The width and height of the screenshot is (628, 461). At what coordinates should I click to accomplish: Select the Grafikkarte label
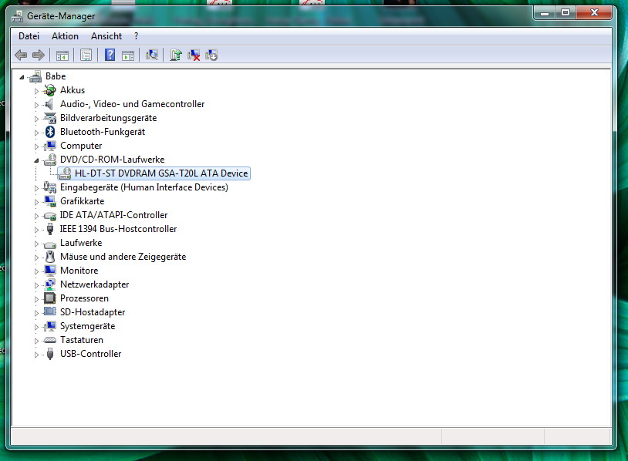82,201
